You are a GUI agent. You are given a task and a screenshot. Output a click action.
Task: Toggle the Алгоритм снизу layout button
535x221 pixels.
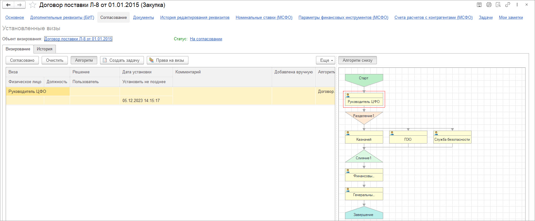click(357, 60)
